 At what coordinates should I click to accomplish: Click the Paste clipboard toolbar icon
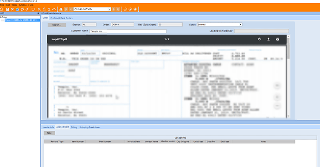point(49,9)
